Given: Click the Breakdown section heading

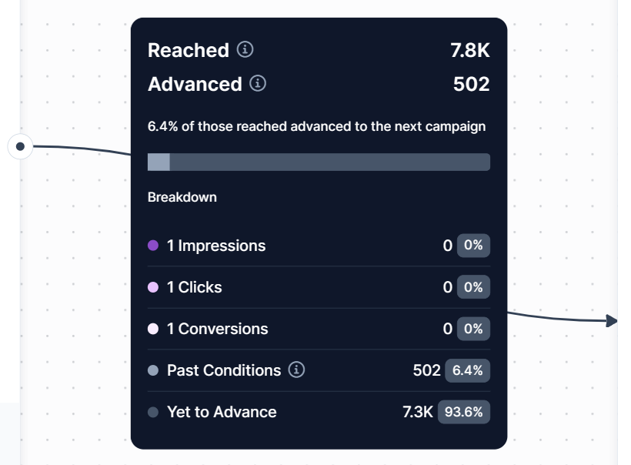Looking at the screenshot, I should point(182,197).
